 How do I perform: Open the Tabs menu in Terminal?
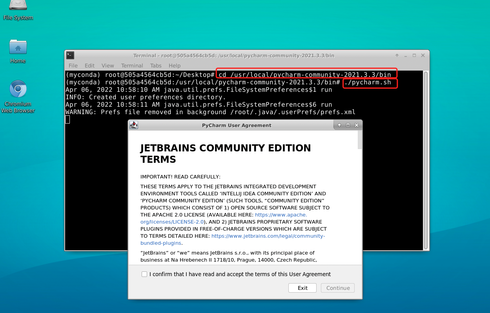pyautogui.click(x=156, y=66)
